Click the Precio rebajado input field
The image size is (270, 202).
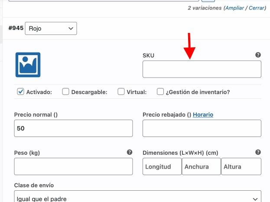202,128
